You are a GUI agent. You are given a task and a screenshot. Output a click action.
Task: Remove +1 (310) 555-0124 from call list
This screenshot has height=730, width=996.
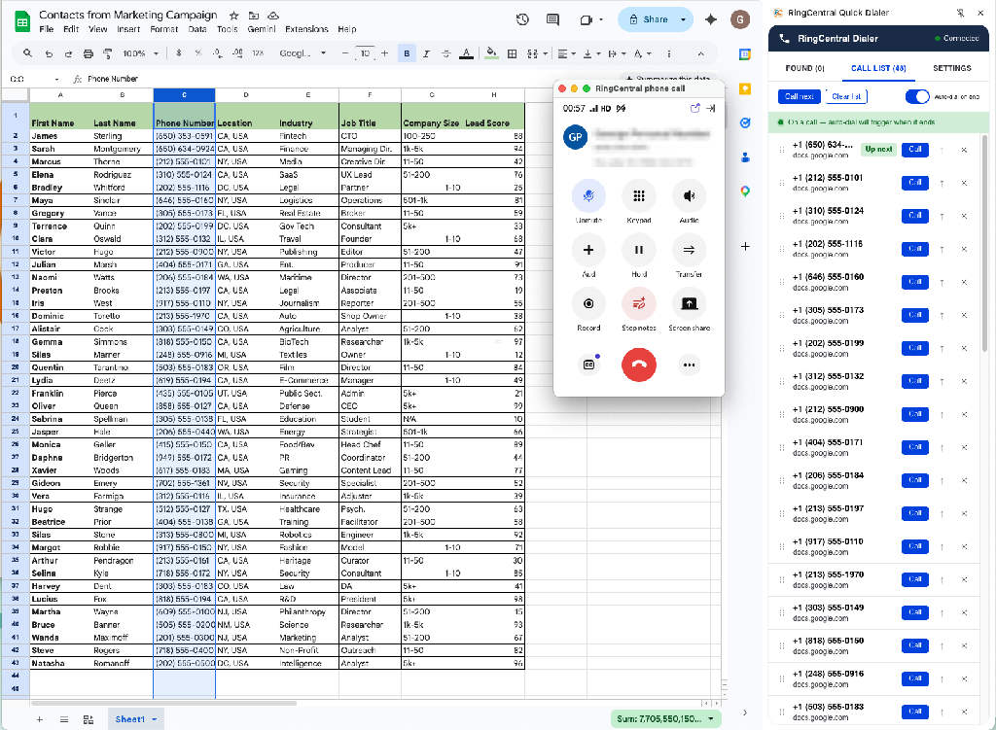pyautogui.click(x=964, y=216)
